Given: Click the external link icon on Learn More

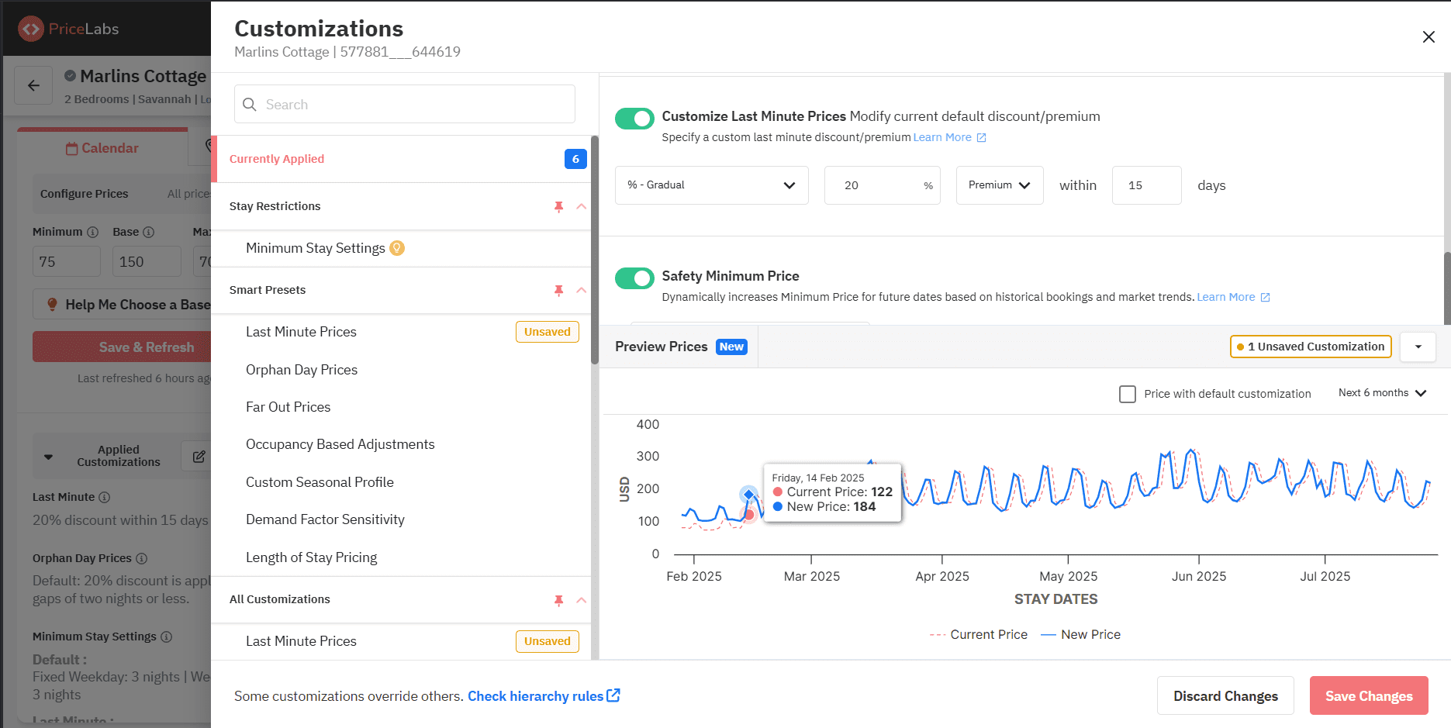Looking at the screenshot, I should point(982,137).
